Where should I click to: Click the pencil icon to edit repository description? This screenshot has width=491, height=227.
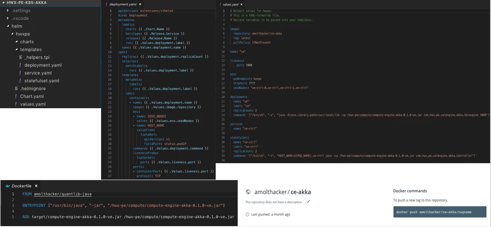(308, 202)
